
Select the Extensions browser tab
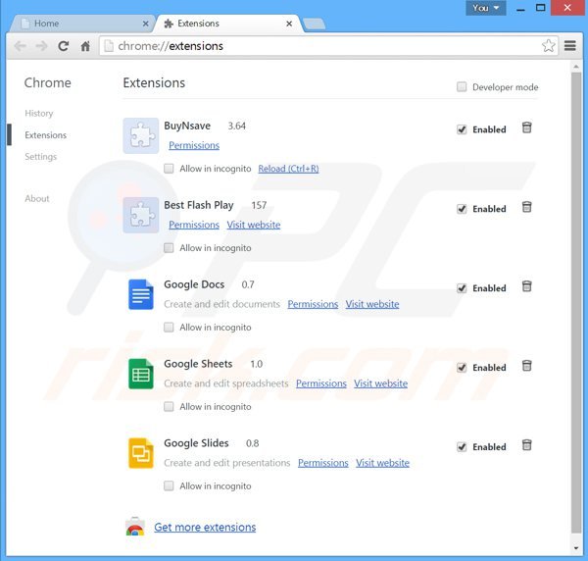(228, 24)
